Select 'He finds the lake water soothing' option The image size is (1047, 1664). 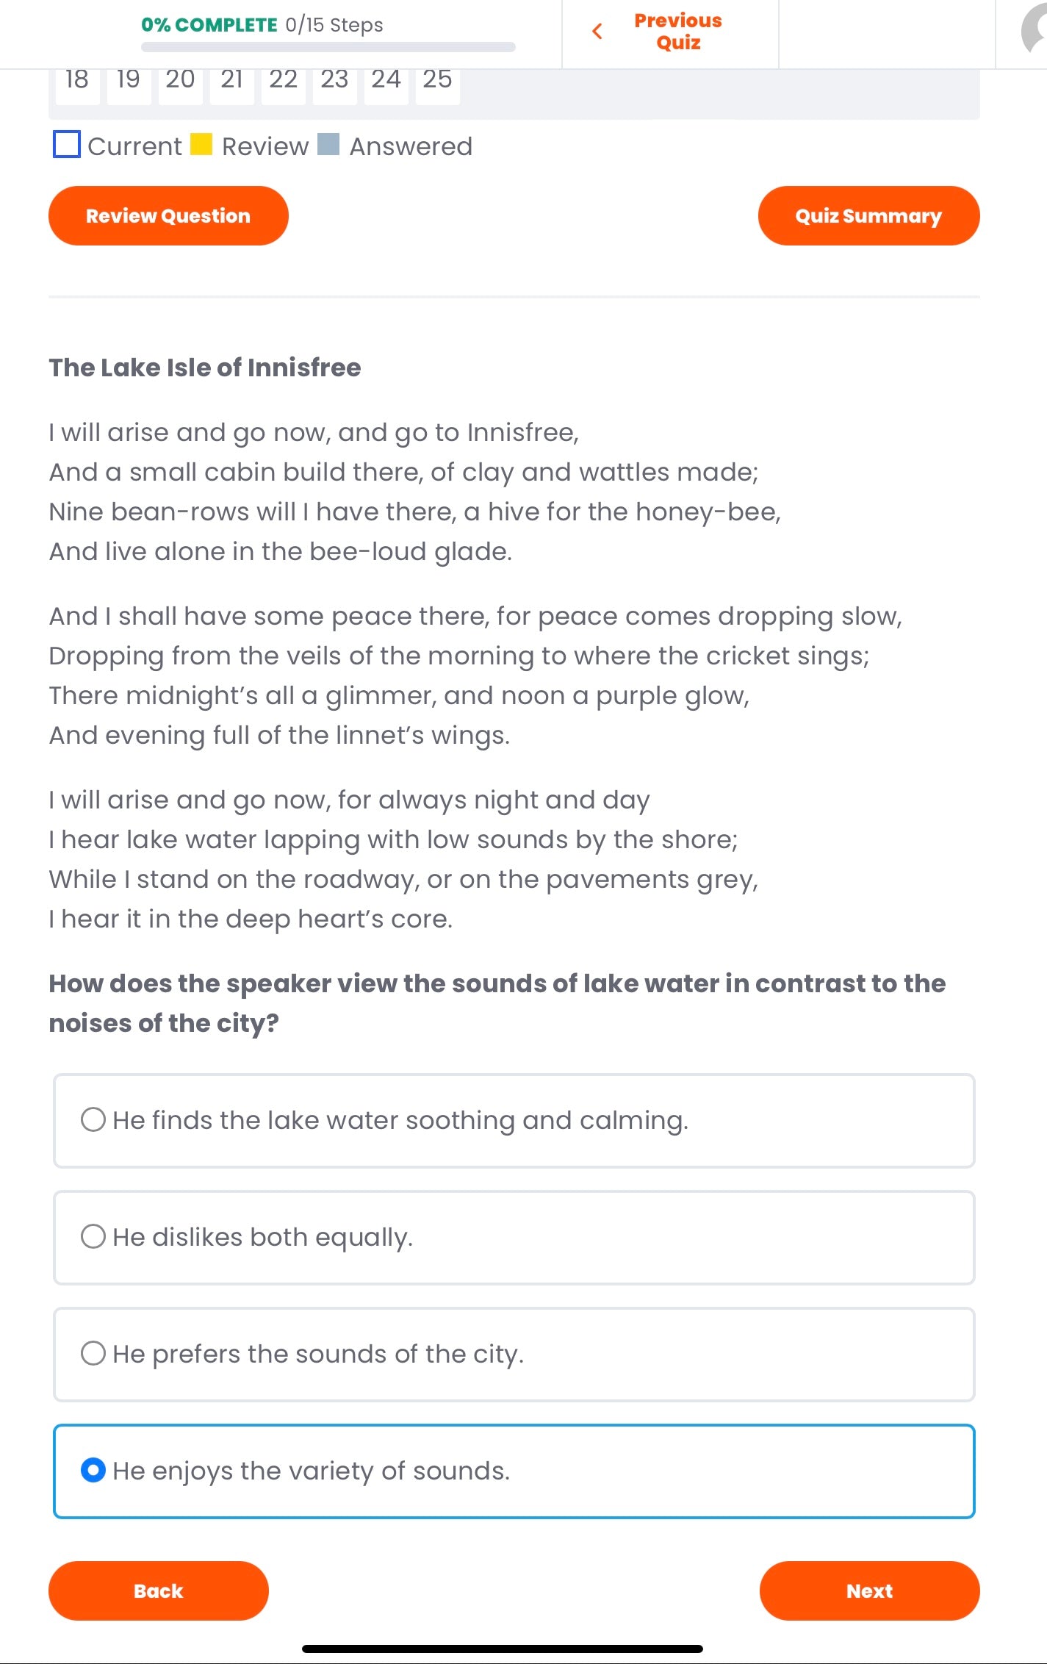[x=93, y=1120]
